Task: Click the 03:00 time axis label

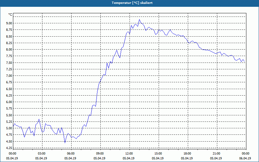Action: pyautogui.click(x=42, y=153)
